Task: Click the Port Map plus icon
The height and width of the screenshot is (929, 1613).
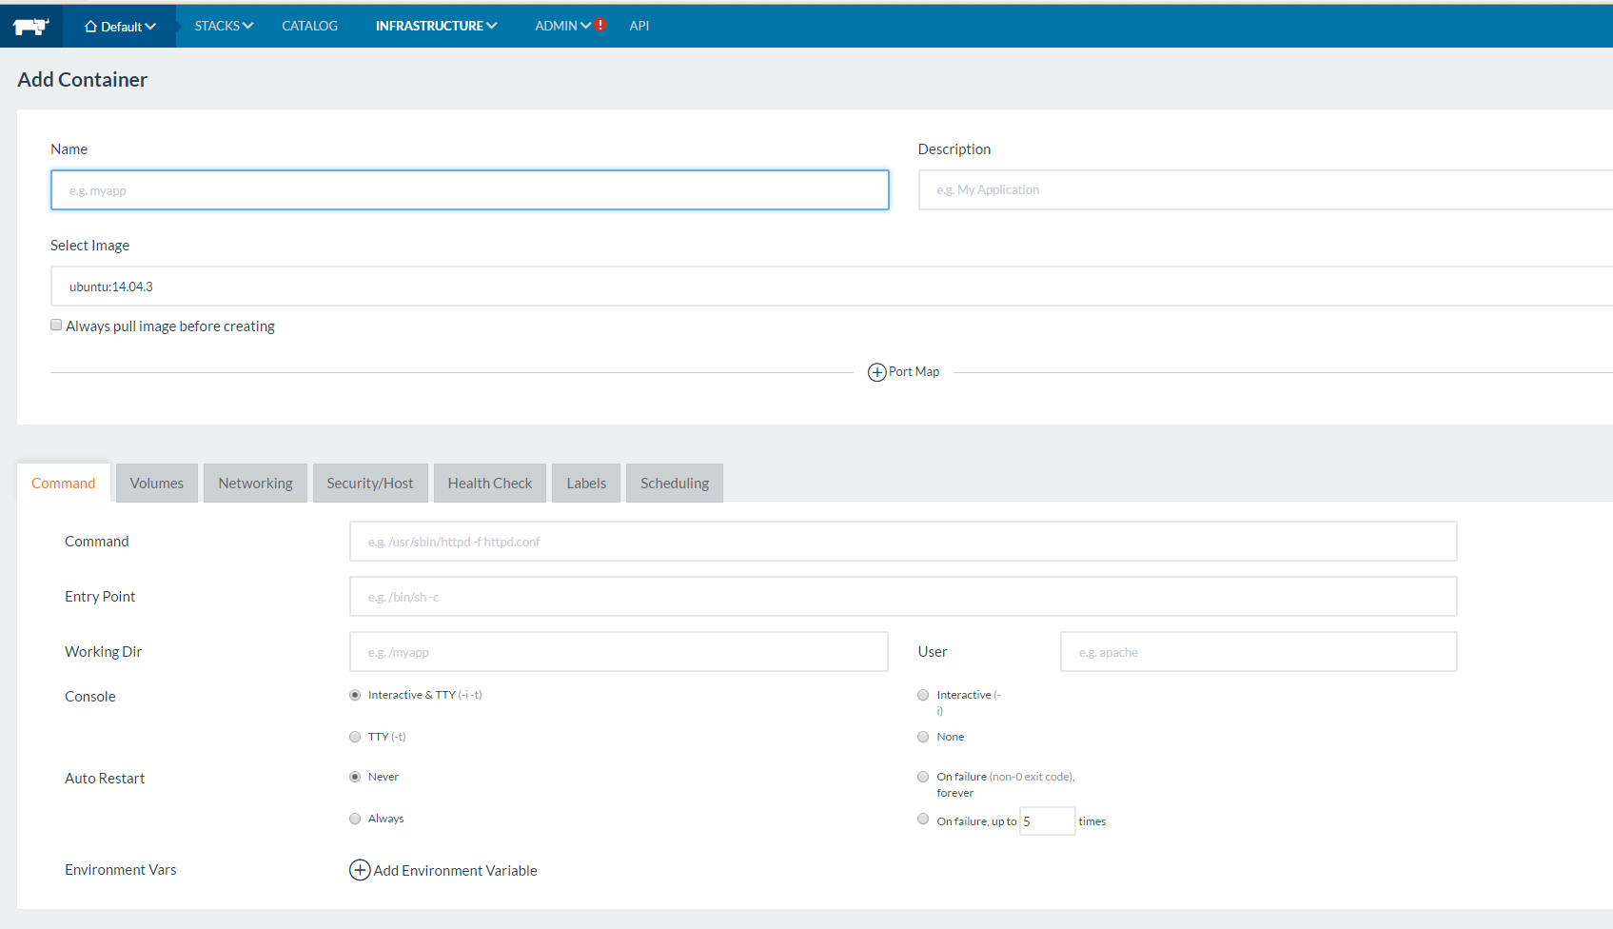Action: pyautogui.click(x=876, y=372)
